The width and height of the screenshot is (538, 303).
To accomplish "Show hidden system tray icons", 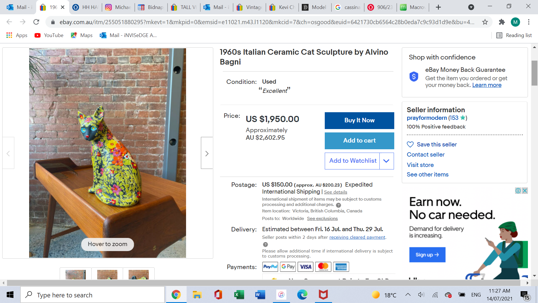I will (x=408, y=295).
